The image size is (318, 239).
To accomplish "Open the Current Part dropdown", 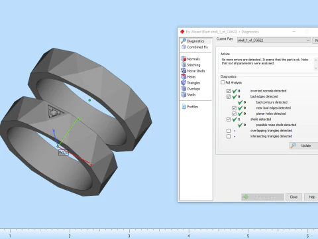I will (x=274, y=40).
